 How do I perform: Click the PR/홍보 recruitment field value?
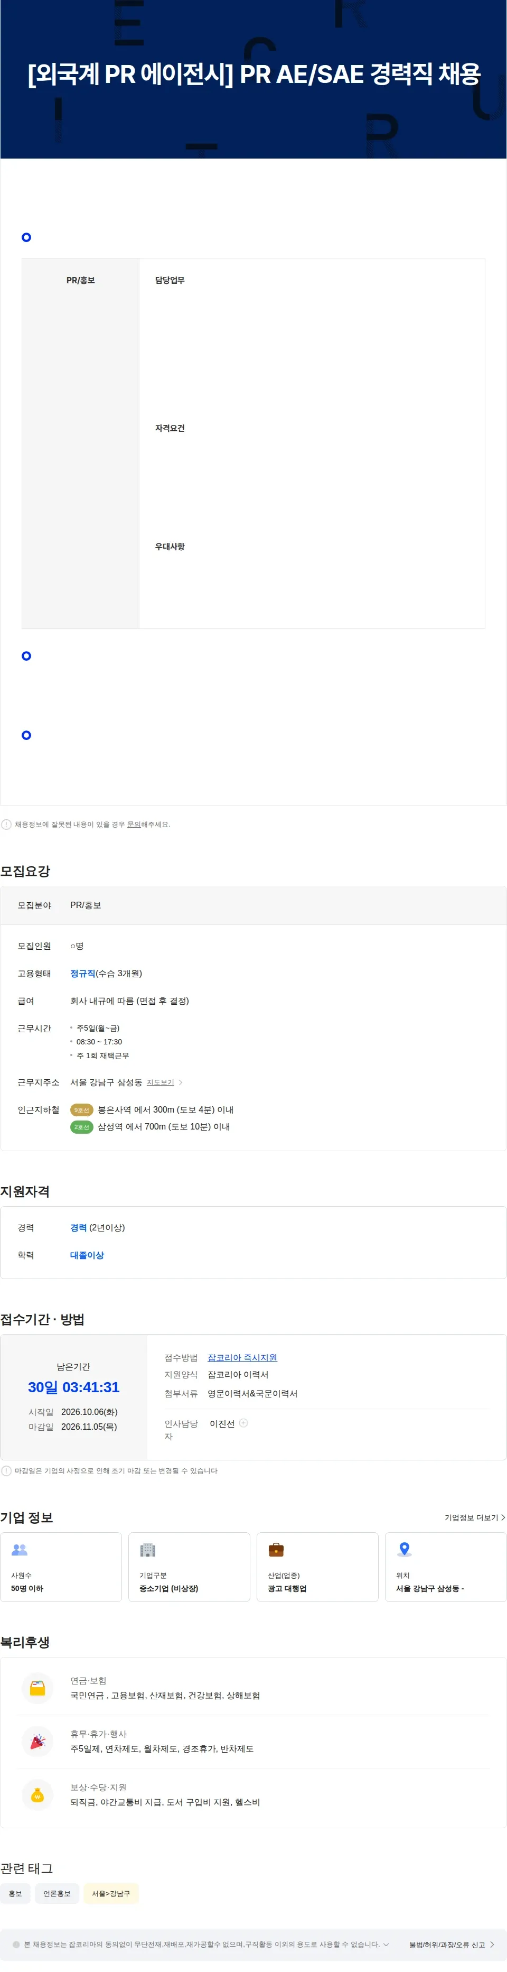86,905
